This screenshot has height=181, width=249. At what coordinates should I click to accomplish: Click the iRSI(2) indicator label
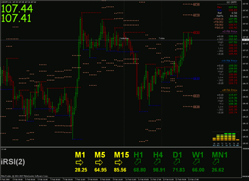tap(13, 162)
